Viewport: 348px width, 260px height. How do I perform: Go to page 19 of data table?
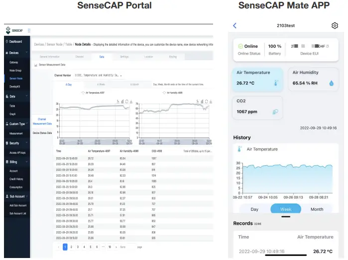click(x=110, y=247)
